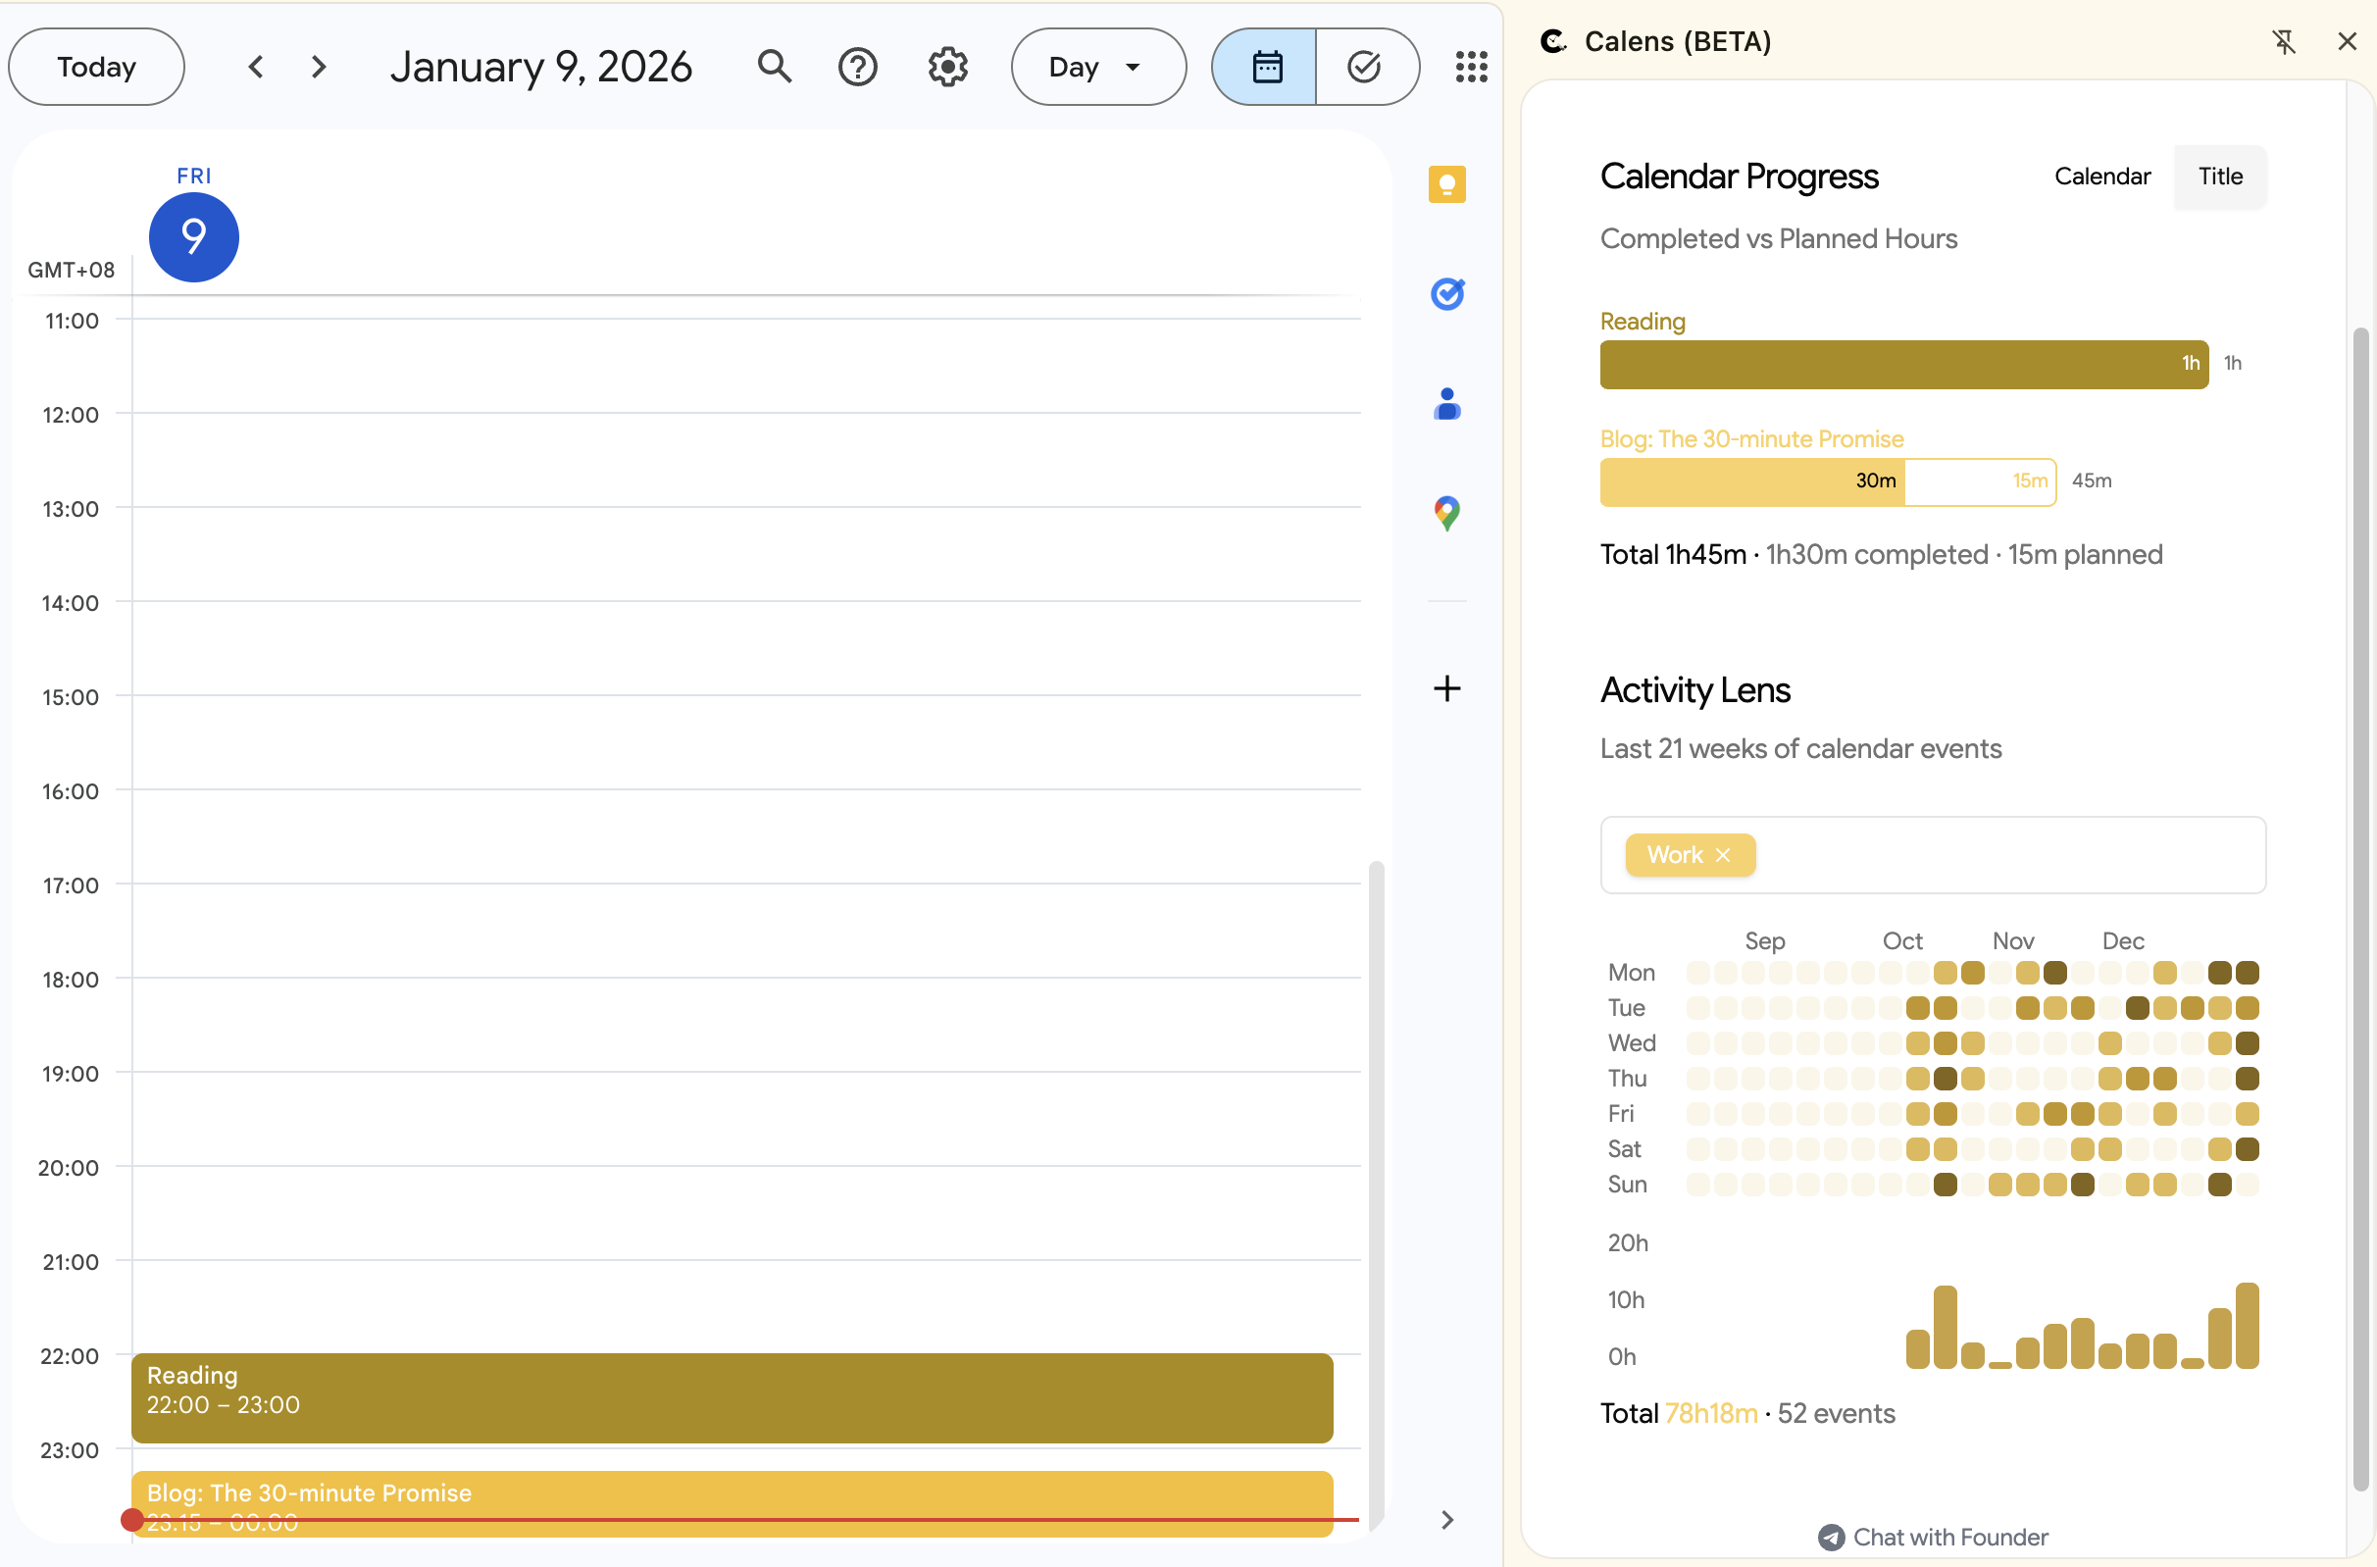The width and height of the screenshot is (2377, 1567).
Task: Open the Day view dropdown
Action: coord(1097,67)
